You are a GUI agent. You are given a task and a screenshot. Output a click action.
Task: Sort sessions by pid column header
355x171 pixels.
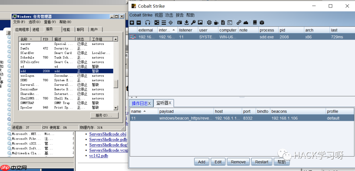(x=291, y=30)
